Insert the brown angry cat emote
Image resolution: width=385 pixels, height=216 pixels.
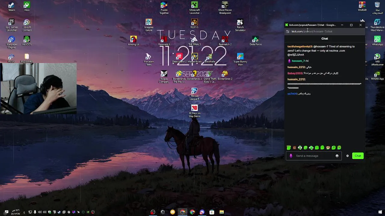tap(294, 147)
